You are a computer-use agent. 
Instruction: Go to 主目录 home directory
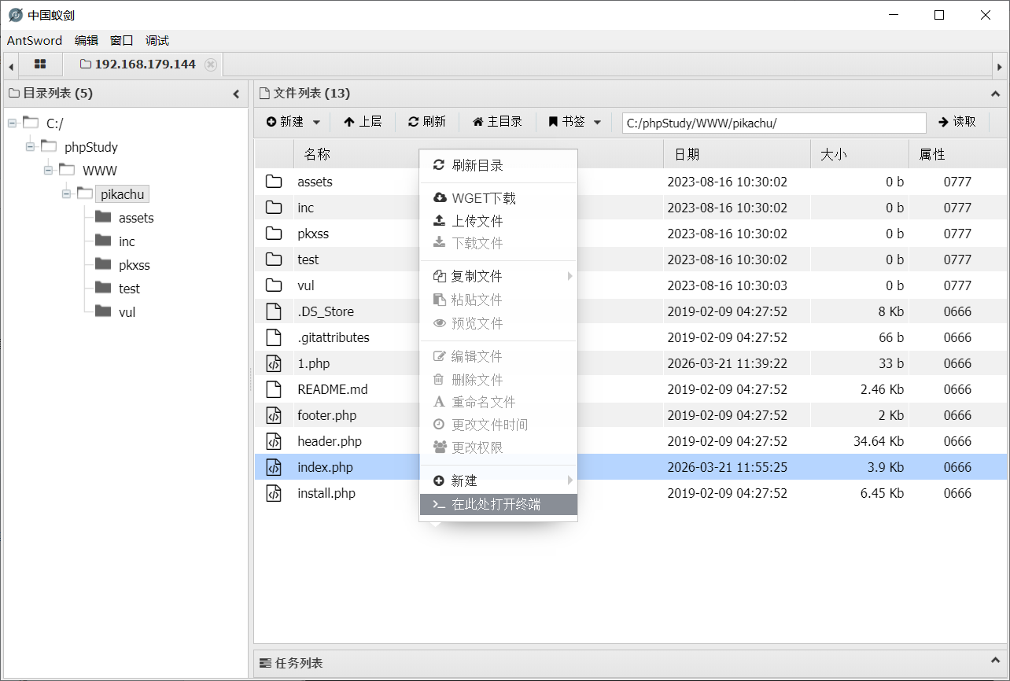tap(497, 122)
